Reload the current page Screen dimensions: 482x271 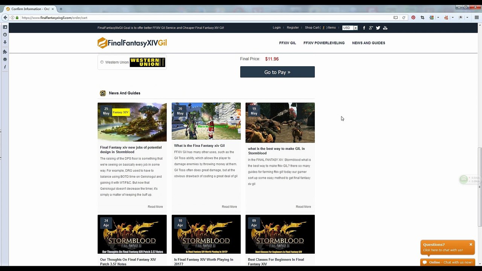pyautogui.click(x=404, y=18)
